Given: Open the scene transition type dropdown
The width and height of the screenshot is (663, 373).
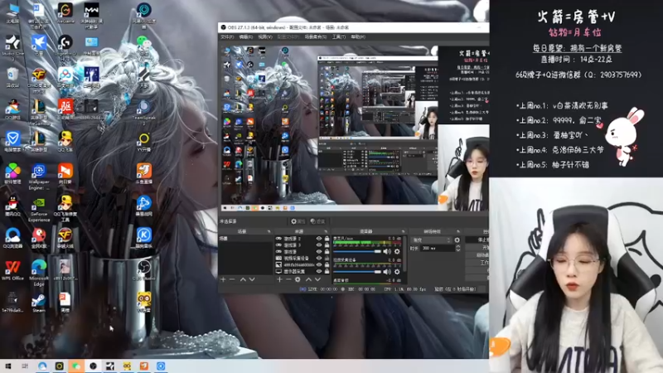Looking at the screenshot, I should click(431, 240).
